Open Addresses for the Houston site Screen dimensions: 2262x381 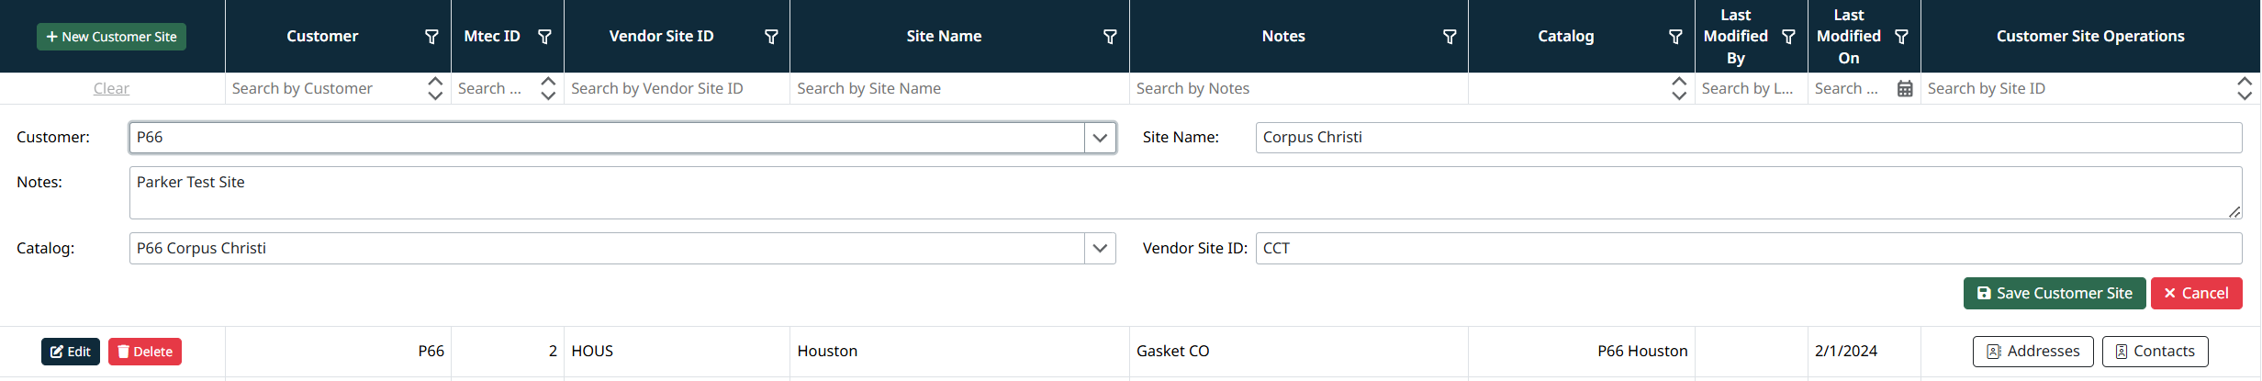click(x=2032, y=352)
